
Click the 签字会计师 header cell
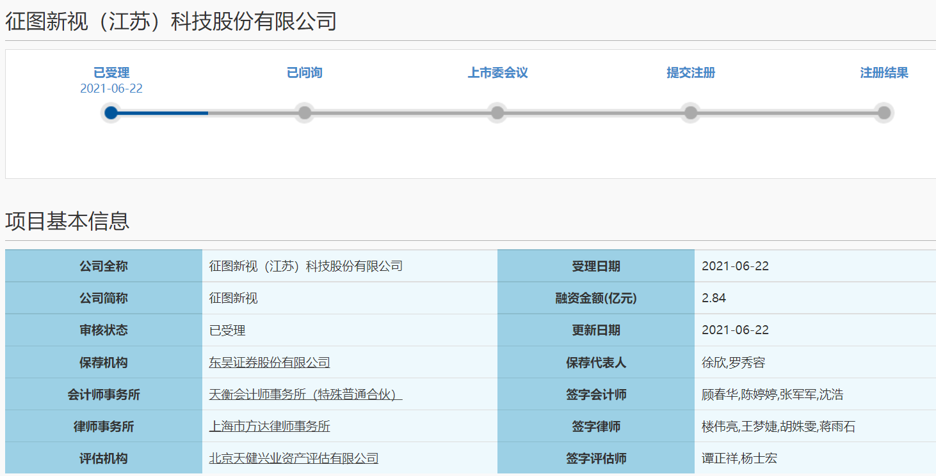pos(596,394)
